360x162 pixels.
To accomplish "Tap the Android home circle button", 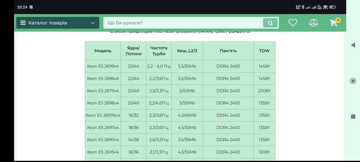I will click(353, 81).
